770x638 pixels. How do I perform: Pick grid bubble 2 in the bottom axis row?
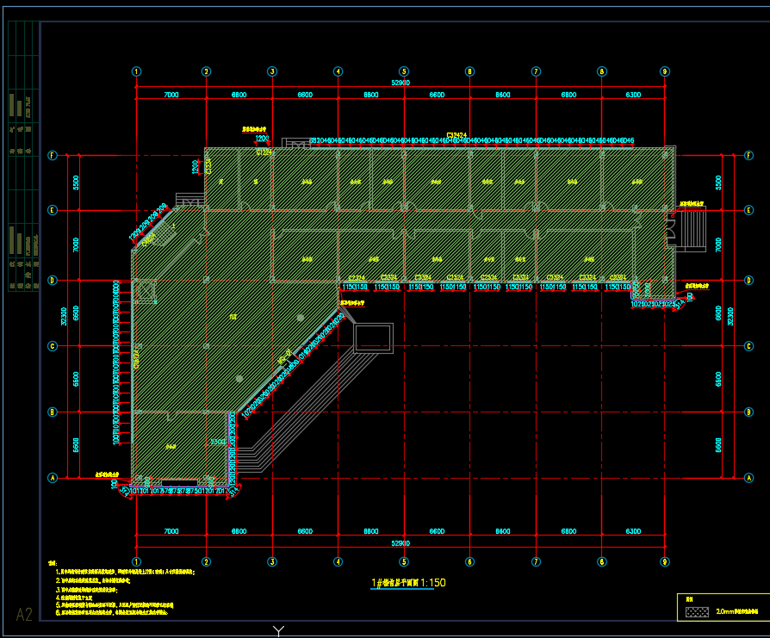pos(206,561)
